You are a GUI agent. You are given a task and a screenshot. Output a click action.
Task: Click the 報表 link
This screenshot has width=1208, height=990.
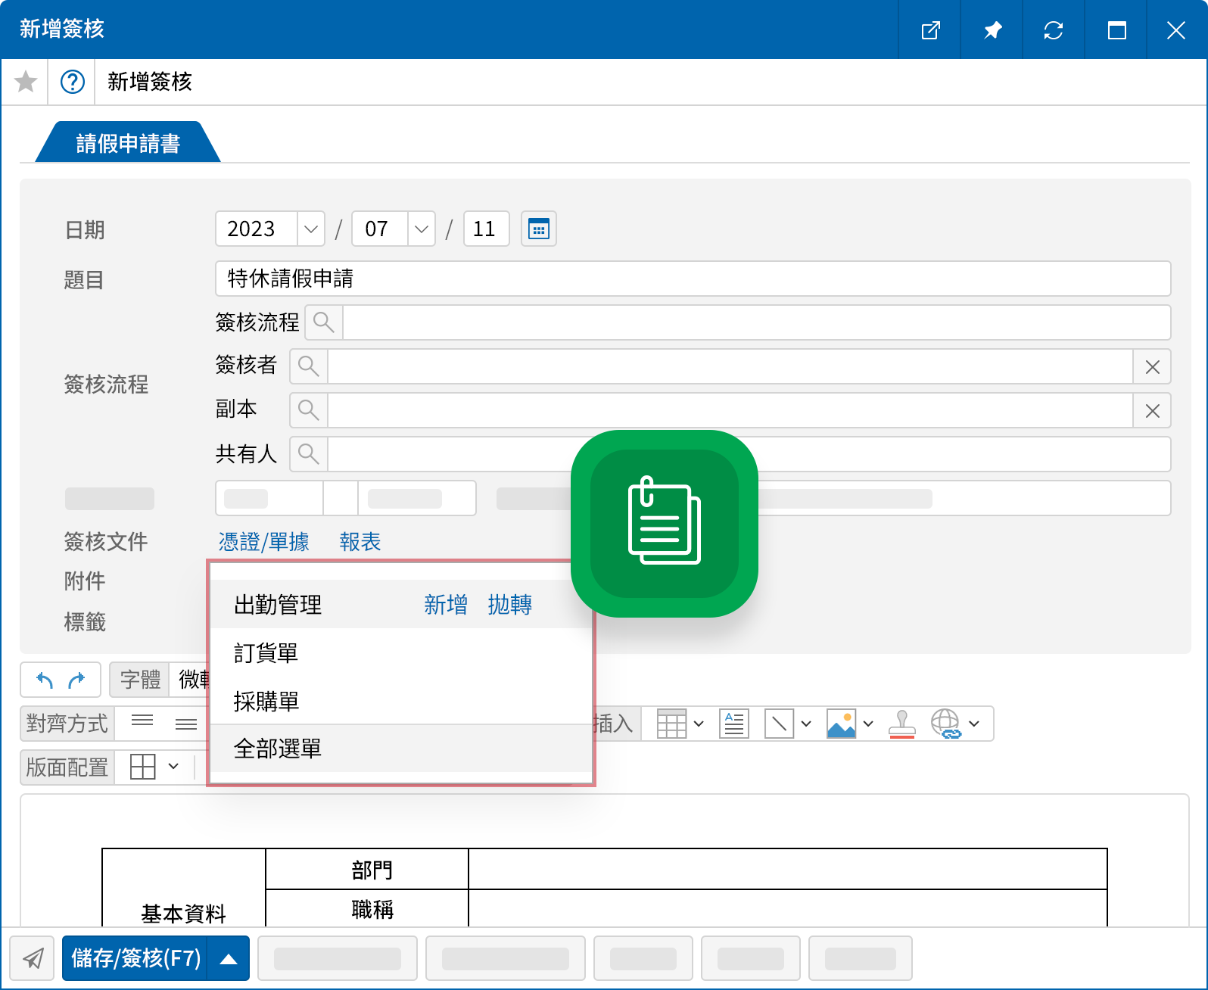click(360, 542)
